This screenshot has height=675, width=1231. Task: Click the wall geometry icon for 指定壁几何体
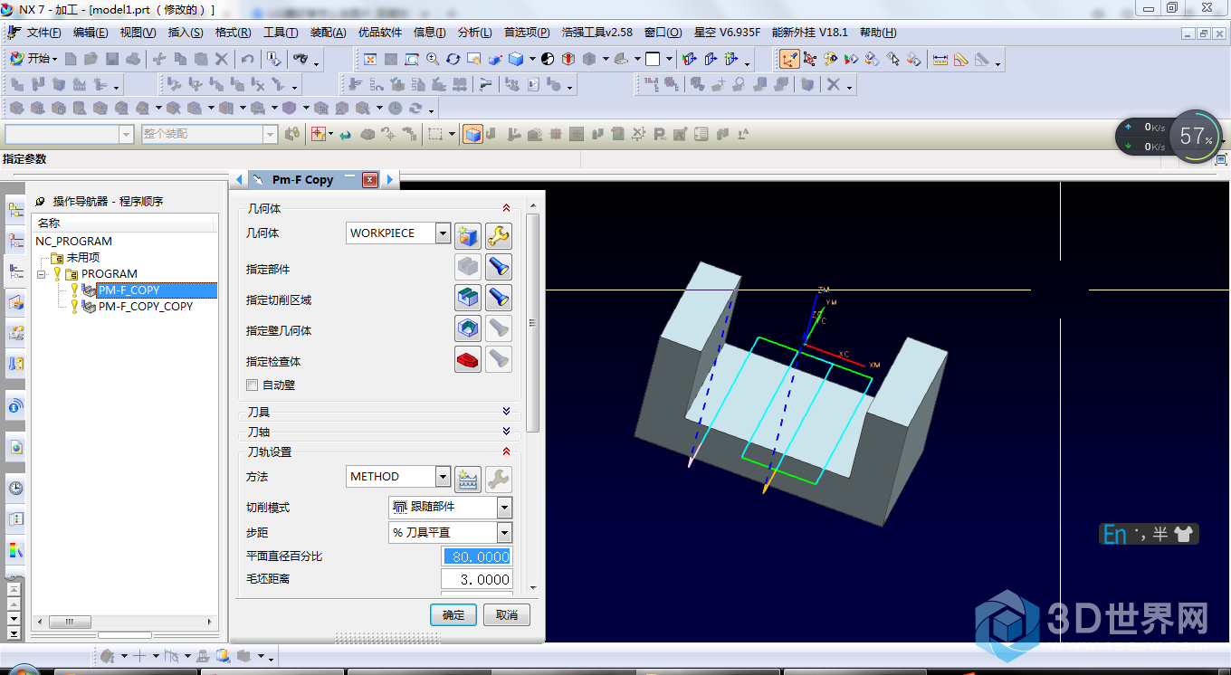467,328
